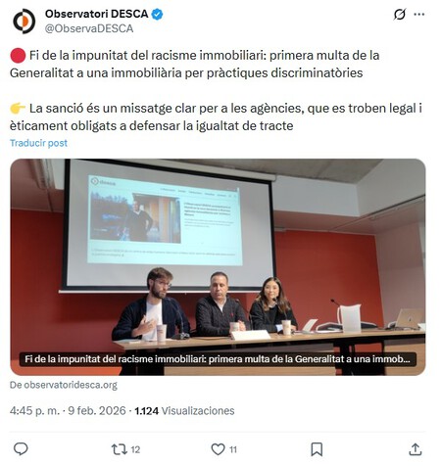Open the three-dot more options menu
This screenshot has height=466, width=441.
tap(419, 15)
